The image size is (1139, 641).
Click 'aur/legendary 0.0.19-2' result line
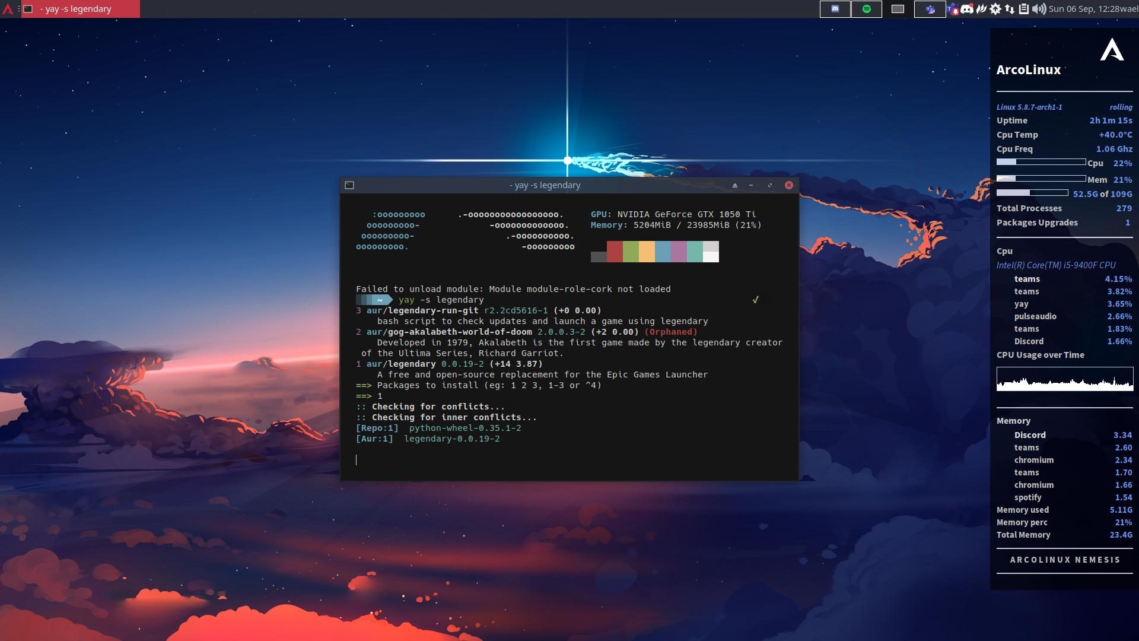point(449,364)
